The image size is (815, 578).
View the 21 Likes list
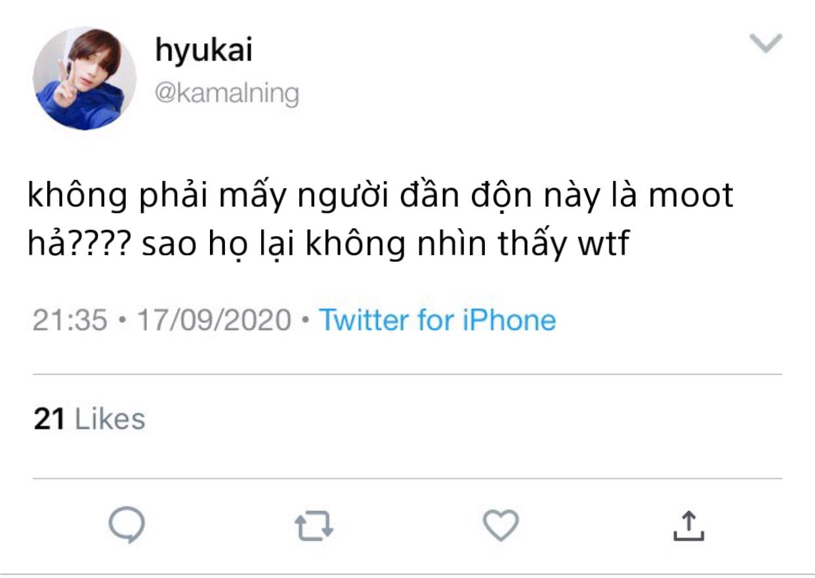(x=89, y=419)
